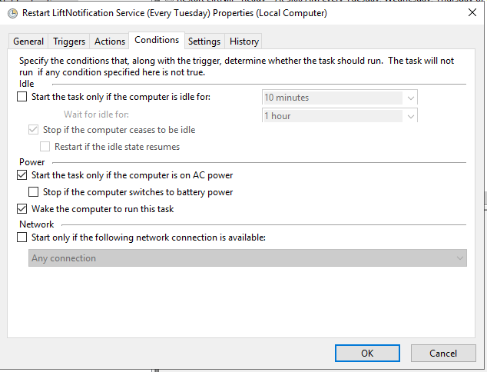
Task: Disable Wake the computer to run this task
Action: click(22, 208)
